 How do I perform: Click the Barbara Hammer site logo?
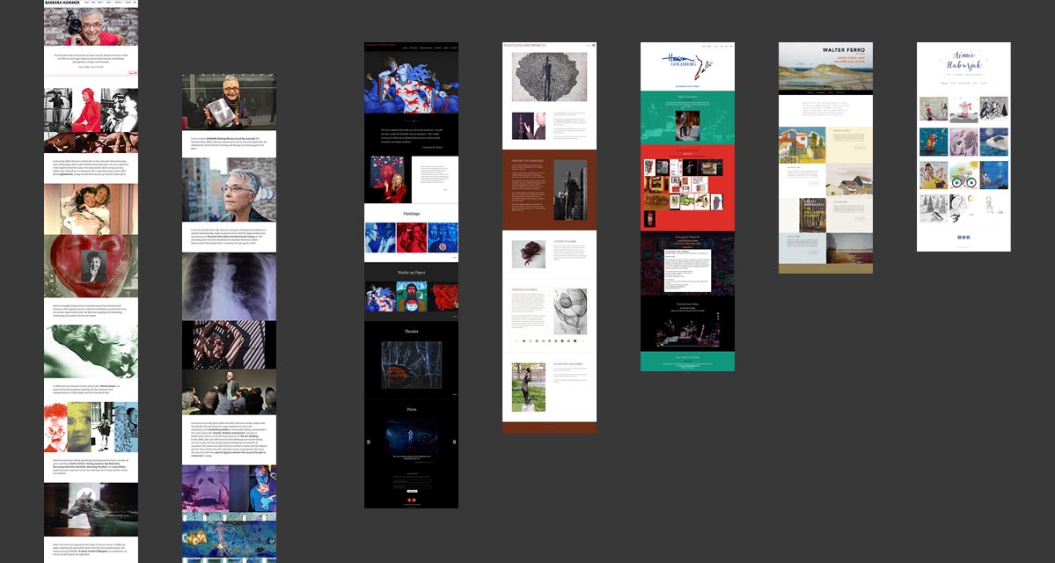62,3
